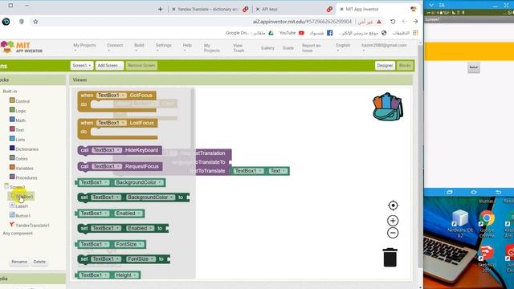Screen dimensions: 514x289
Task: Open the View Trash link
Action: (x=239, y=48)
